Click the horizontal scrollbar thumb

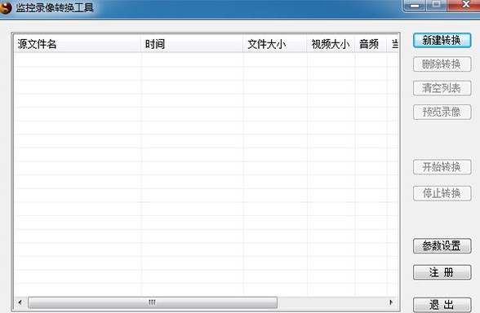coord(153,302)
